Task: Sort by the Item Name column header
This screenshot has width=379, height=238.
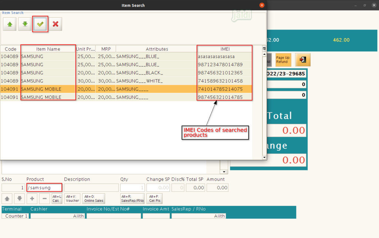Action: pos(48,49)
